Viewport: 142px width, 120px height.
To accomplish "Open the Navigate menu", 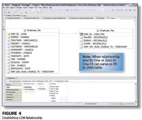I will 19,8.
